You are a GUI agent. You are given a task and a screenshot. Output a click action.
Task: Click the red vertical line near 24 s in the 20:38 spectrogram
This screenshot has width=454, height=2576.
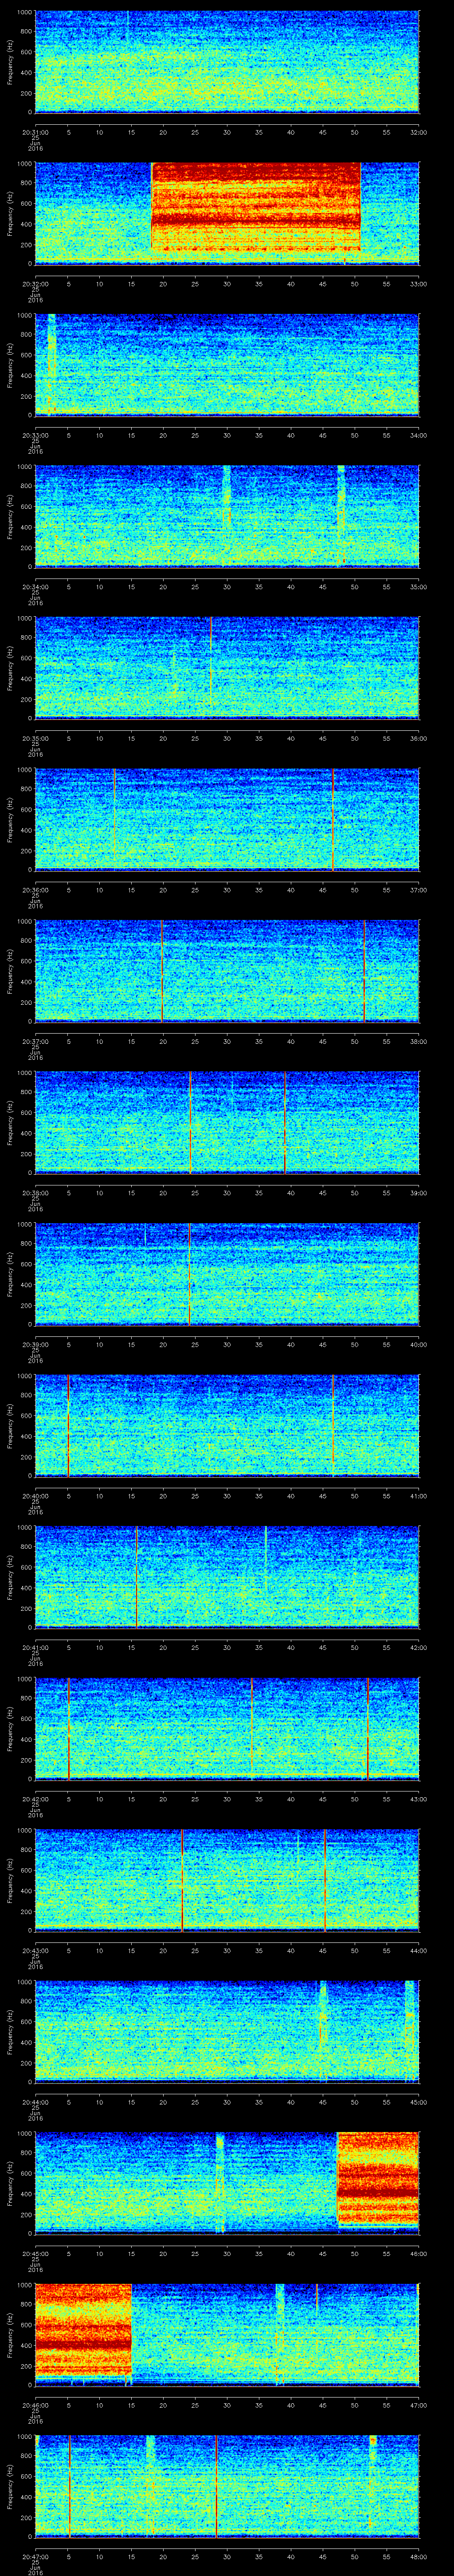click(190, 1122)
